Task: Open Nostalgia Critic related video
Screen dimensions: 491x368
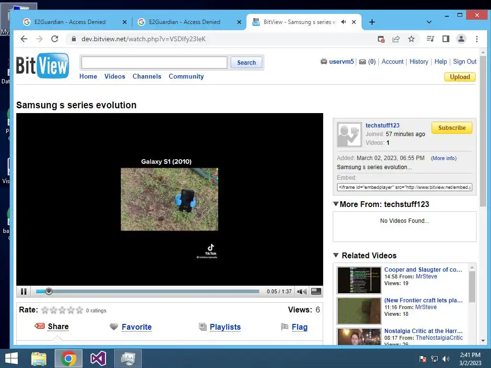Action: pos(423,331)
